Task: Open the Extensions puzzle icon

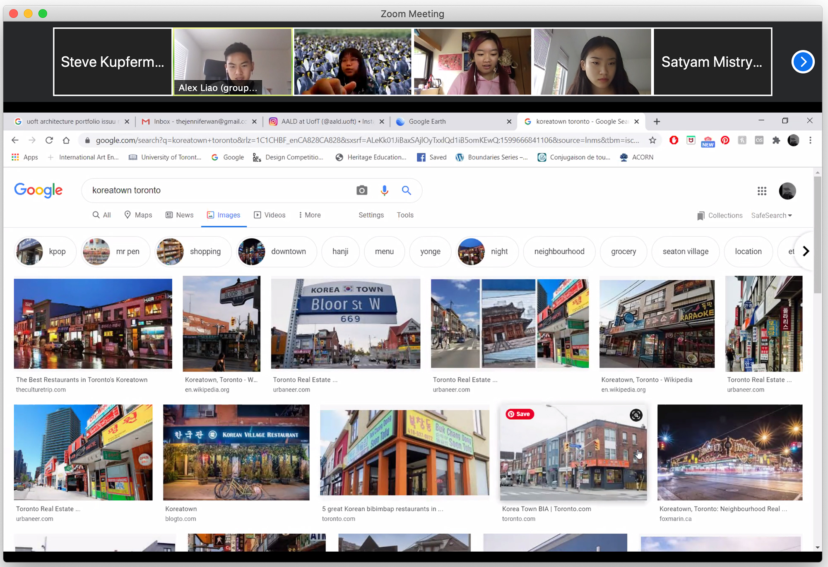Action: (776, 140)
